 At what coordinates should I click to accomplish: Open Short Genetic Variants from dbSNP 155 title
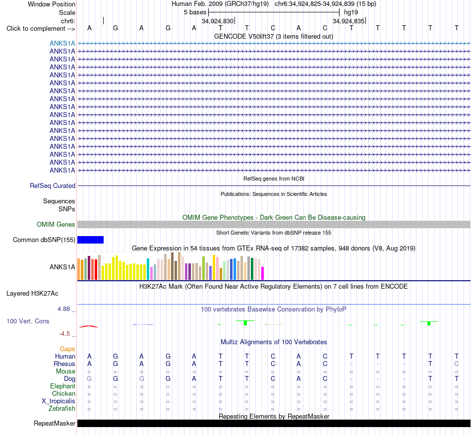[x=274, y=233]
